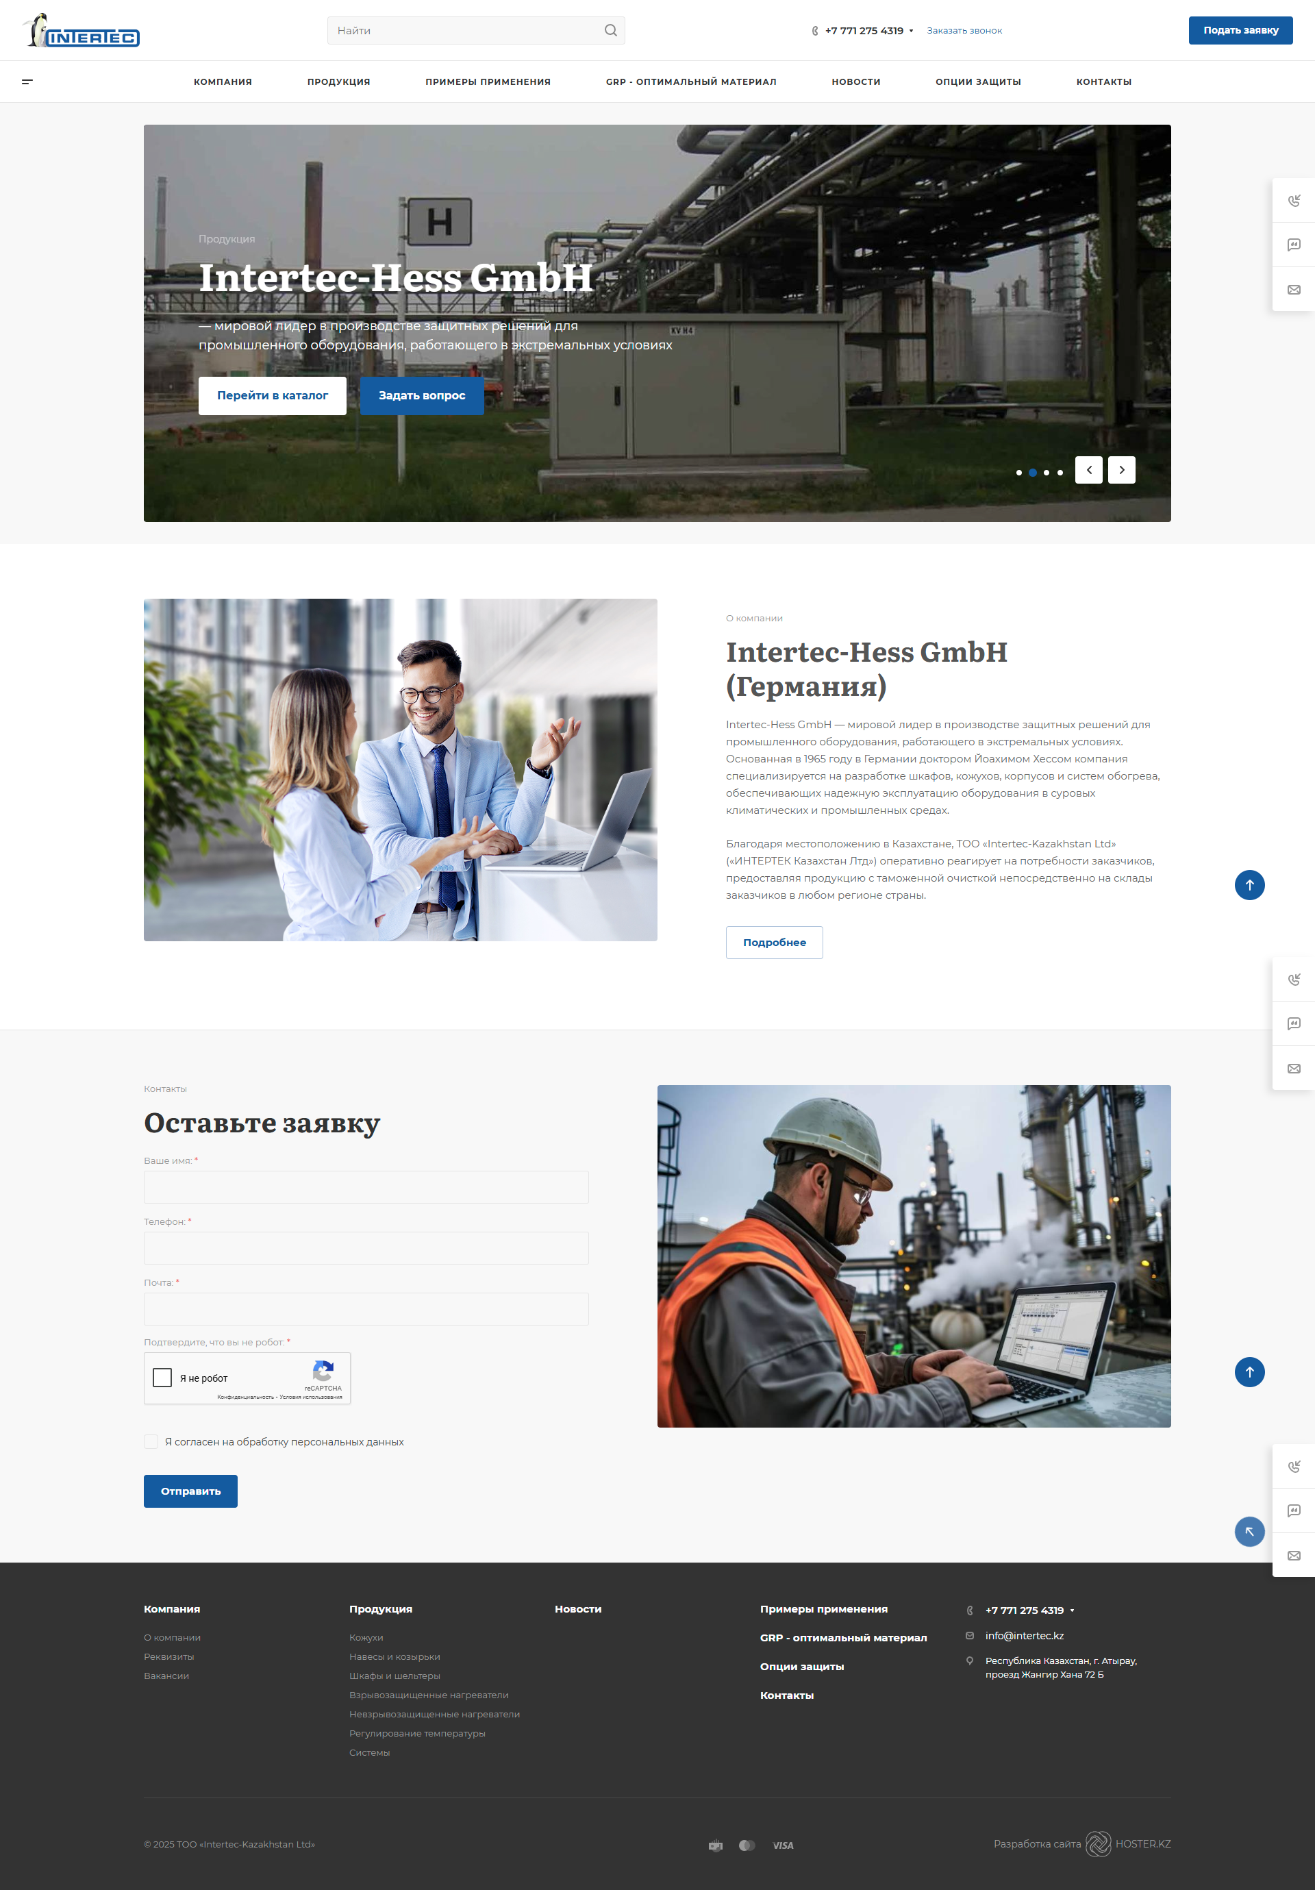Open footer link "Системы"
This screenshot has height=1890, width=1315.
(369, 1752)
